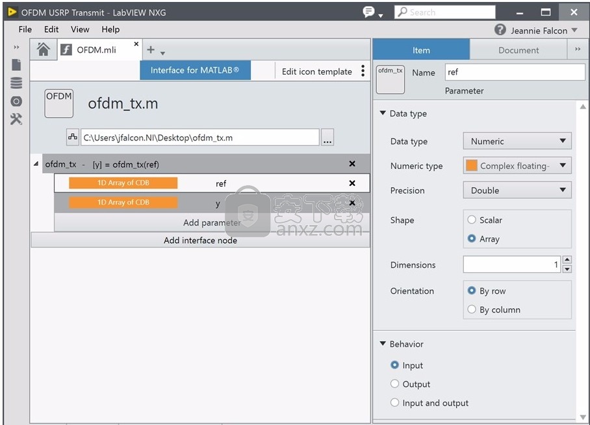Screen dimensions: 590x425
Task: Open the Help menu
Action: [x=110, y=29]
